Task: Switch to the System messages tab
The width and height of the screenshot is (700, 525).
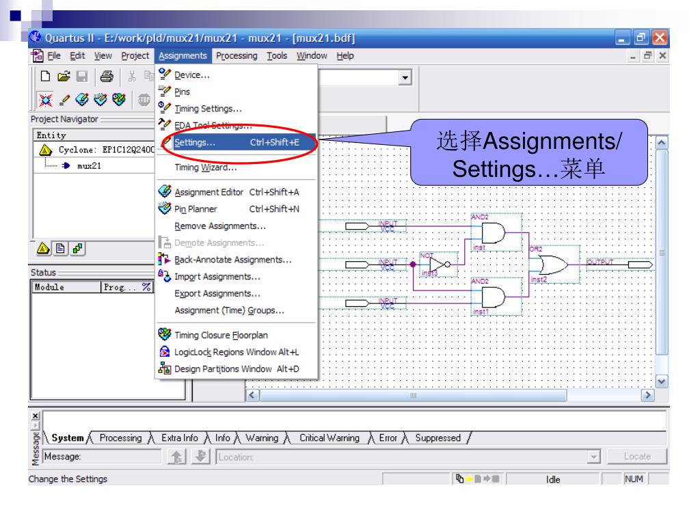Action: coord(68,438)
